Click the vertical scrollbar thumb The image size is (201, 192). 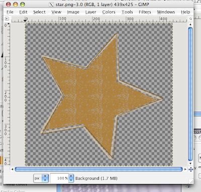(x=190, y=94)
